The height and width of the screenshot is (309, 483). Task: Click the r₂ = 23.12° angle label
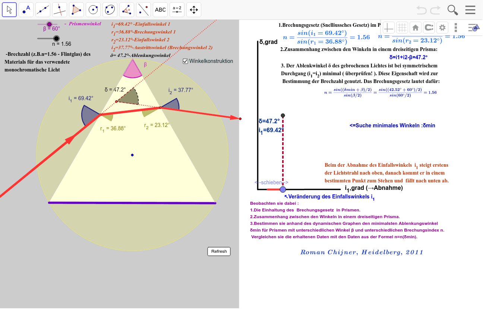[x=157, y=125]
